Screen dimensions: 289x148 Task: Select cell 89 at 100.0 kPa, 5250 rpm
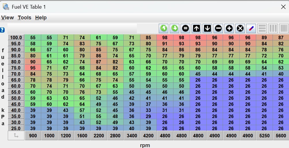click(264, 38)
